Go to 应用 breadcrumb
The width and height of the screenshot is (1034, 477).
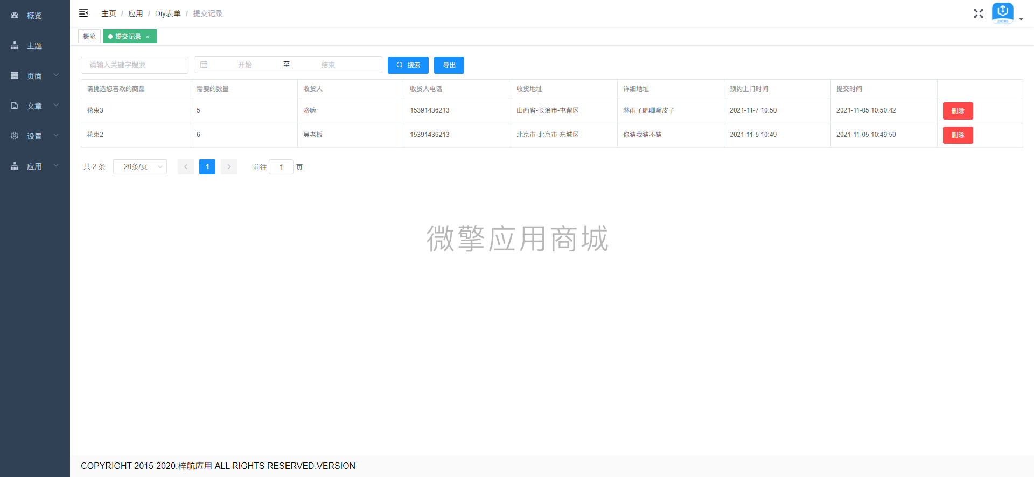[136, 13]
